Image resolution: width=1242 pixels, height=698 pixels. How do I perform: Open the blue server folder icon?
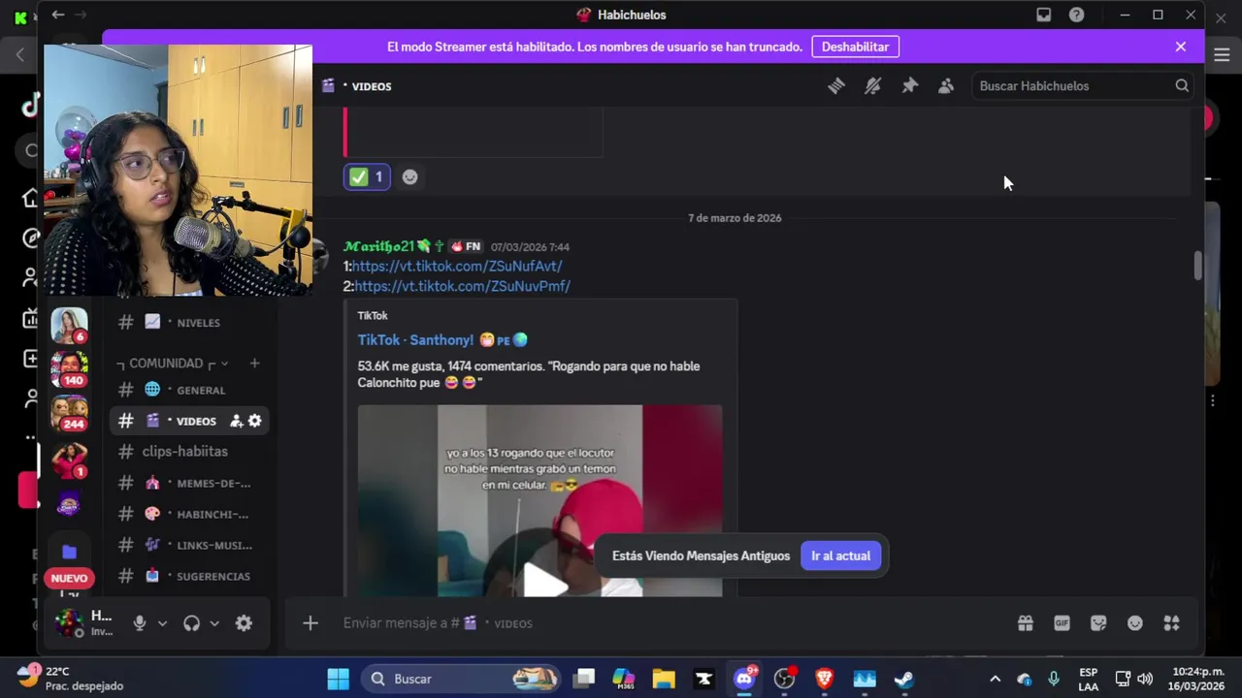tap(69, 552)
